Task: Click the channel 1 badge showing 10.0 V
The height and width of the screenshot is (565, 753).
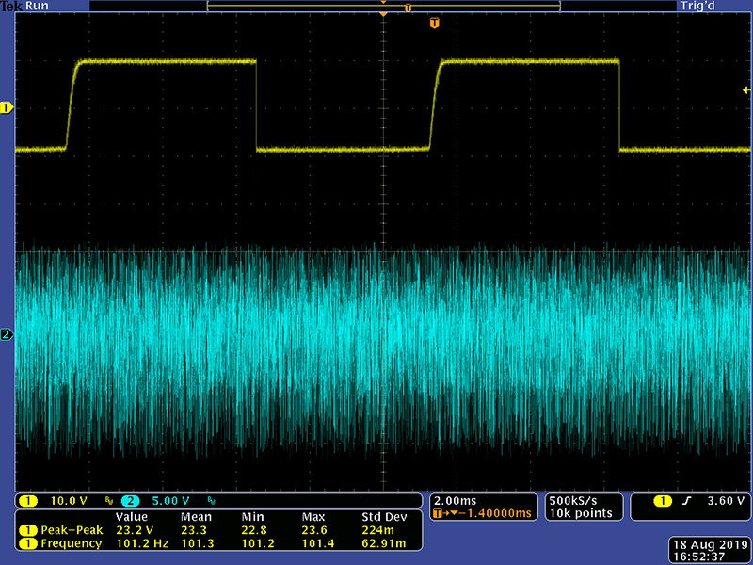Action: point(28,500)
